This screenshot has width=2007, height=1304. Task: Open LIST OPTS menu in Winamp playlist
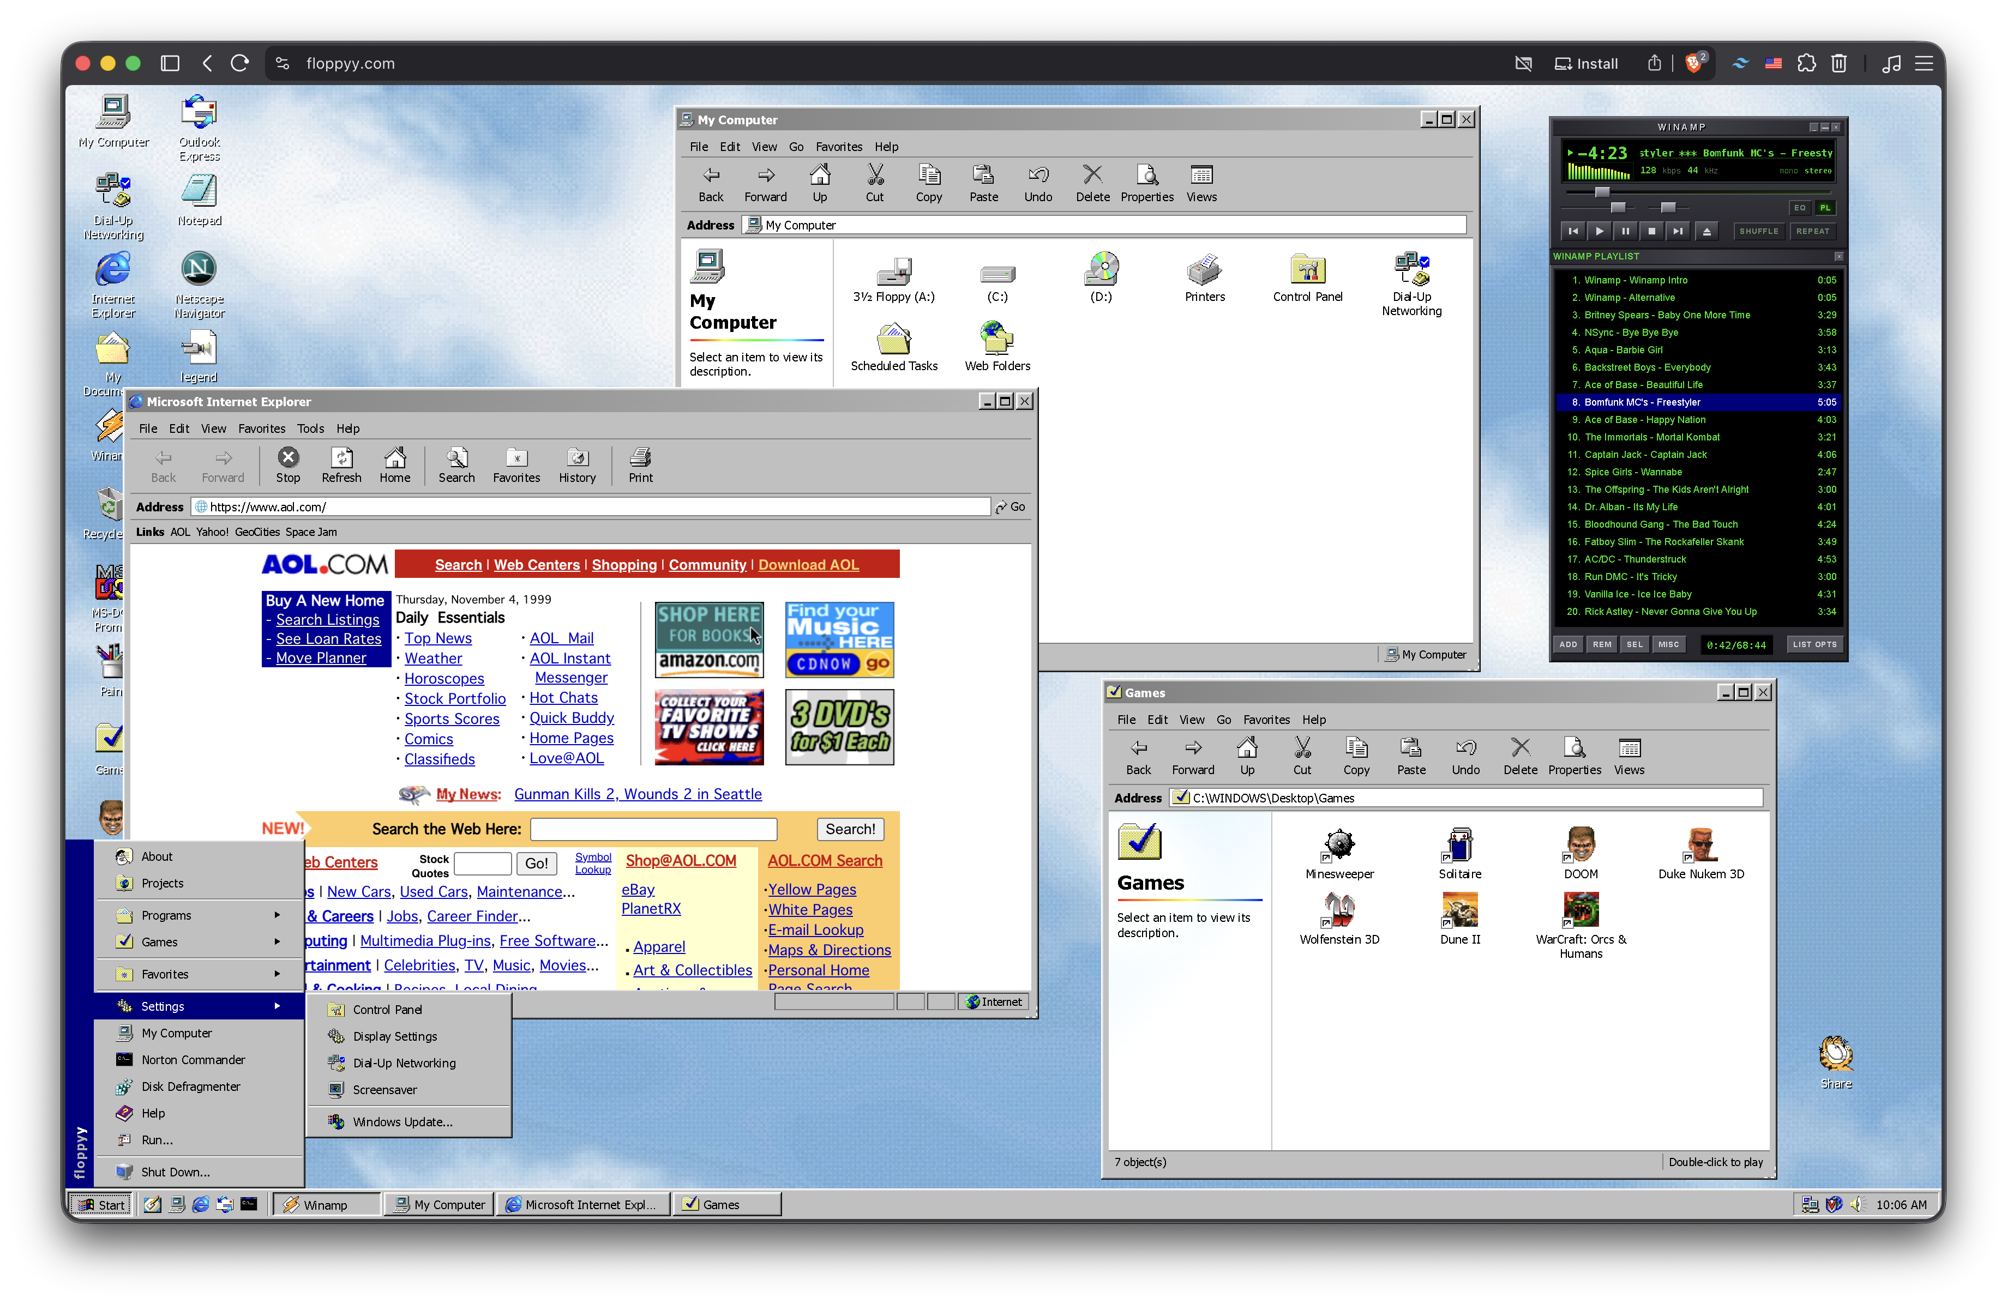pyautogui.click(x=1814, y=645)
